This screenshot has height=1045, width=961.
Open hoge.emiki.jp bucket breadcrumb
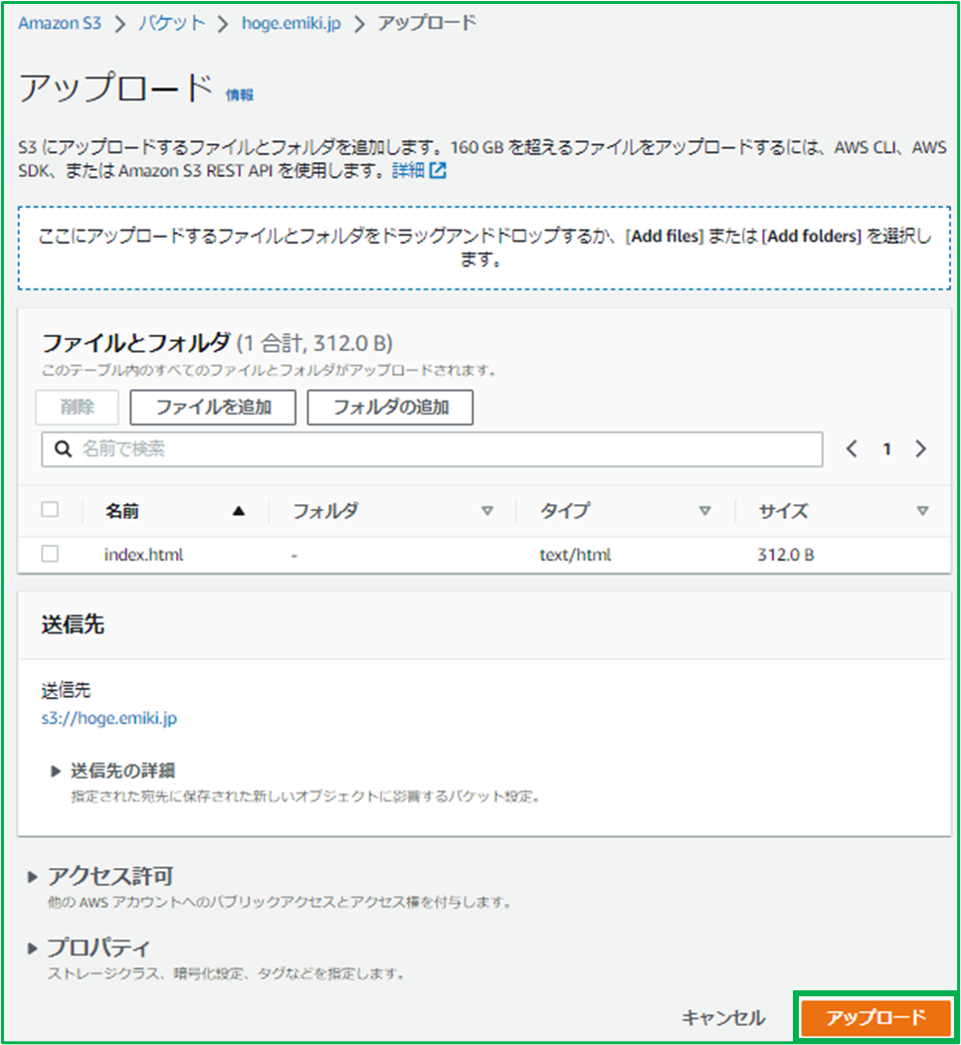pyautogui.click(x=290, y=23)
